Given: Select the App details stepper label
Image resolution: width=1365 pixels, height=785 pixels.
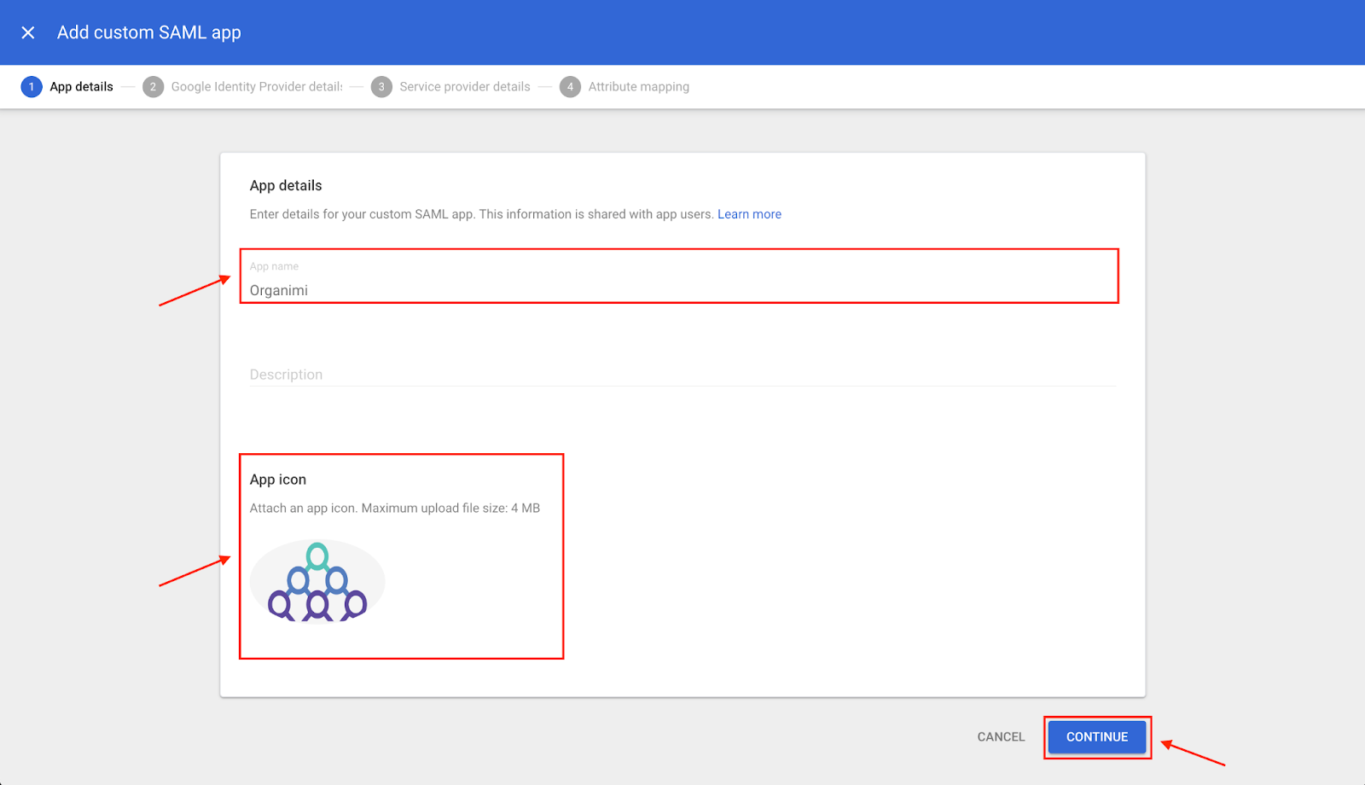Looking at the screenshot, I should click(80, 86).
